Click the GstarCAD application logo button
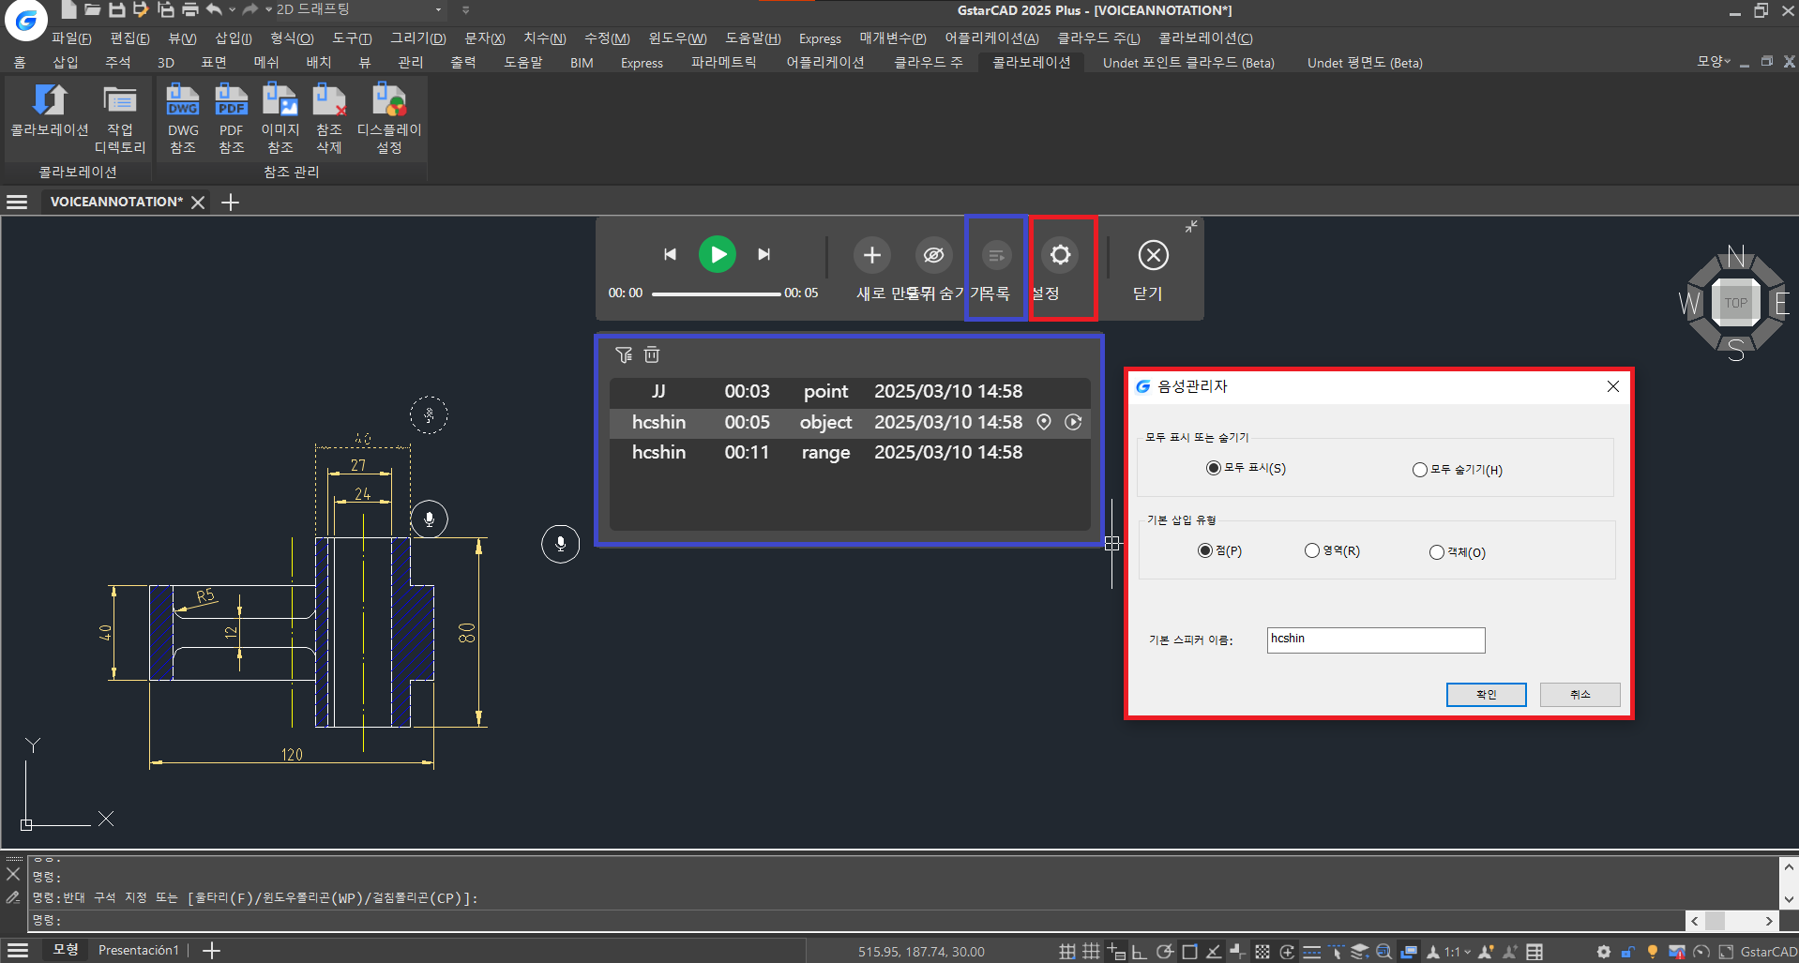This screenshot has width=1799, height=963. point(25,20)
